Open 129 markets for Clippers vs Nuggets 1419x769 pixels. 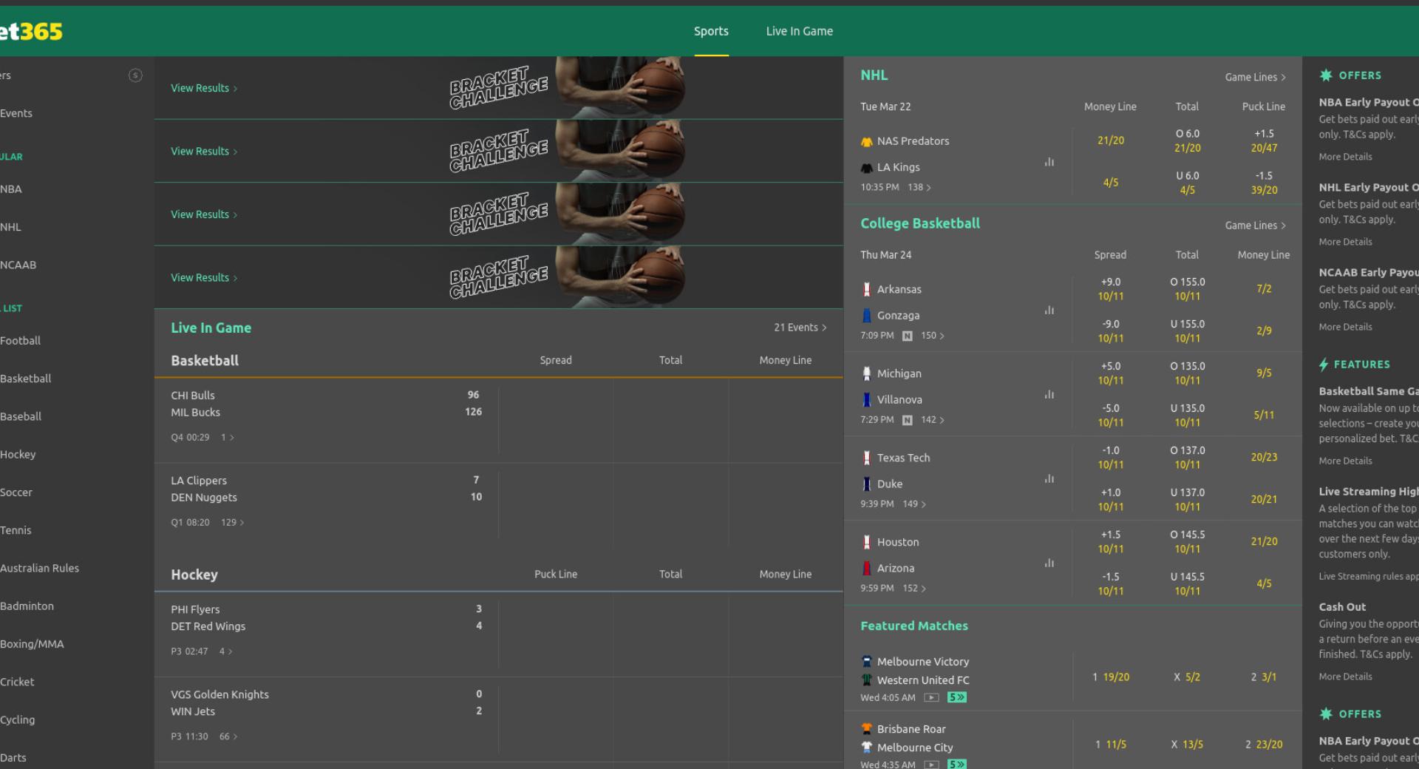[232, 523]
